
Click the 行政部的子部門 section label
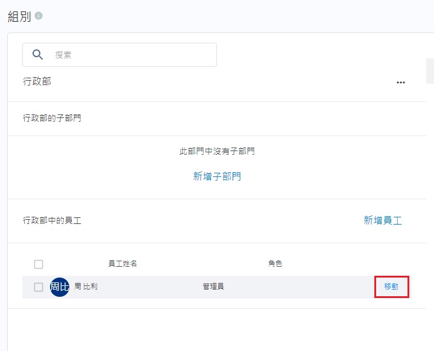click(x=52, y=118)
